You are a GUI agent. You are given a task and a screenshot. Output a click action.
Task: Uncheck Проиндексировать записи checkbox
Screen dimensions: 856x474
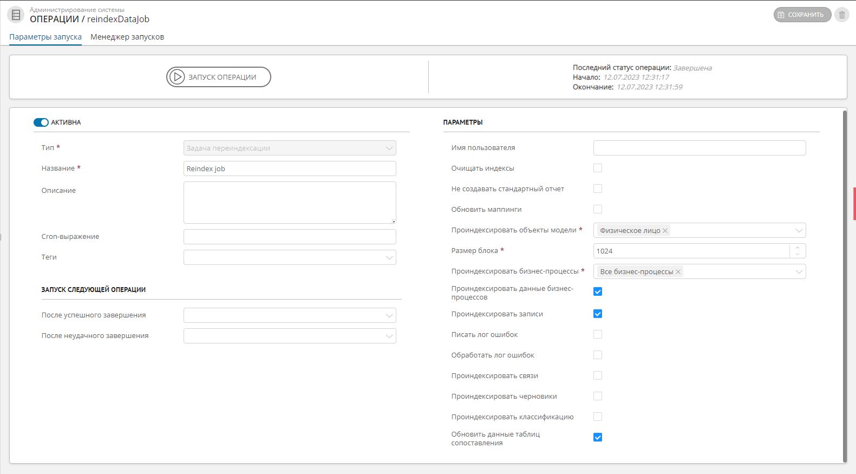click(598, 314)
